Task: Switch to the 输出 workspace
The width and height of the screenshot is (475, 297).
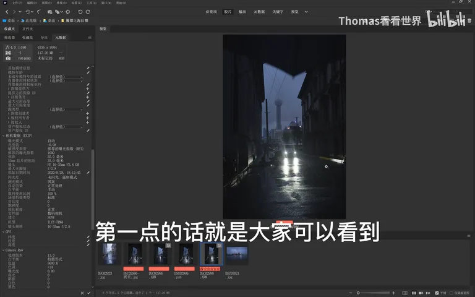Action: [242, 12]
